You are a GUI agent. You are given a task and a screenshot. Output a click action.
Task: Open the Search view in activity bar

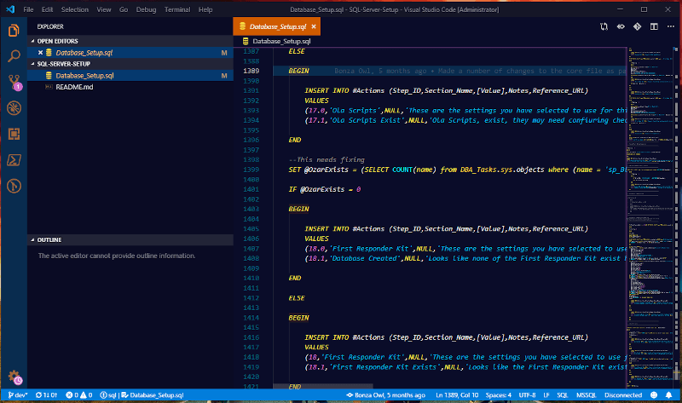[x=14, y=56]
